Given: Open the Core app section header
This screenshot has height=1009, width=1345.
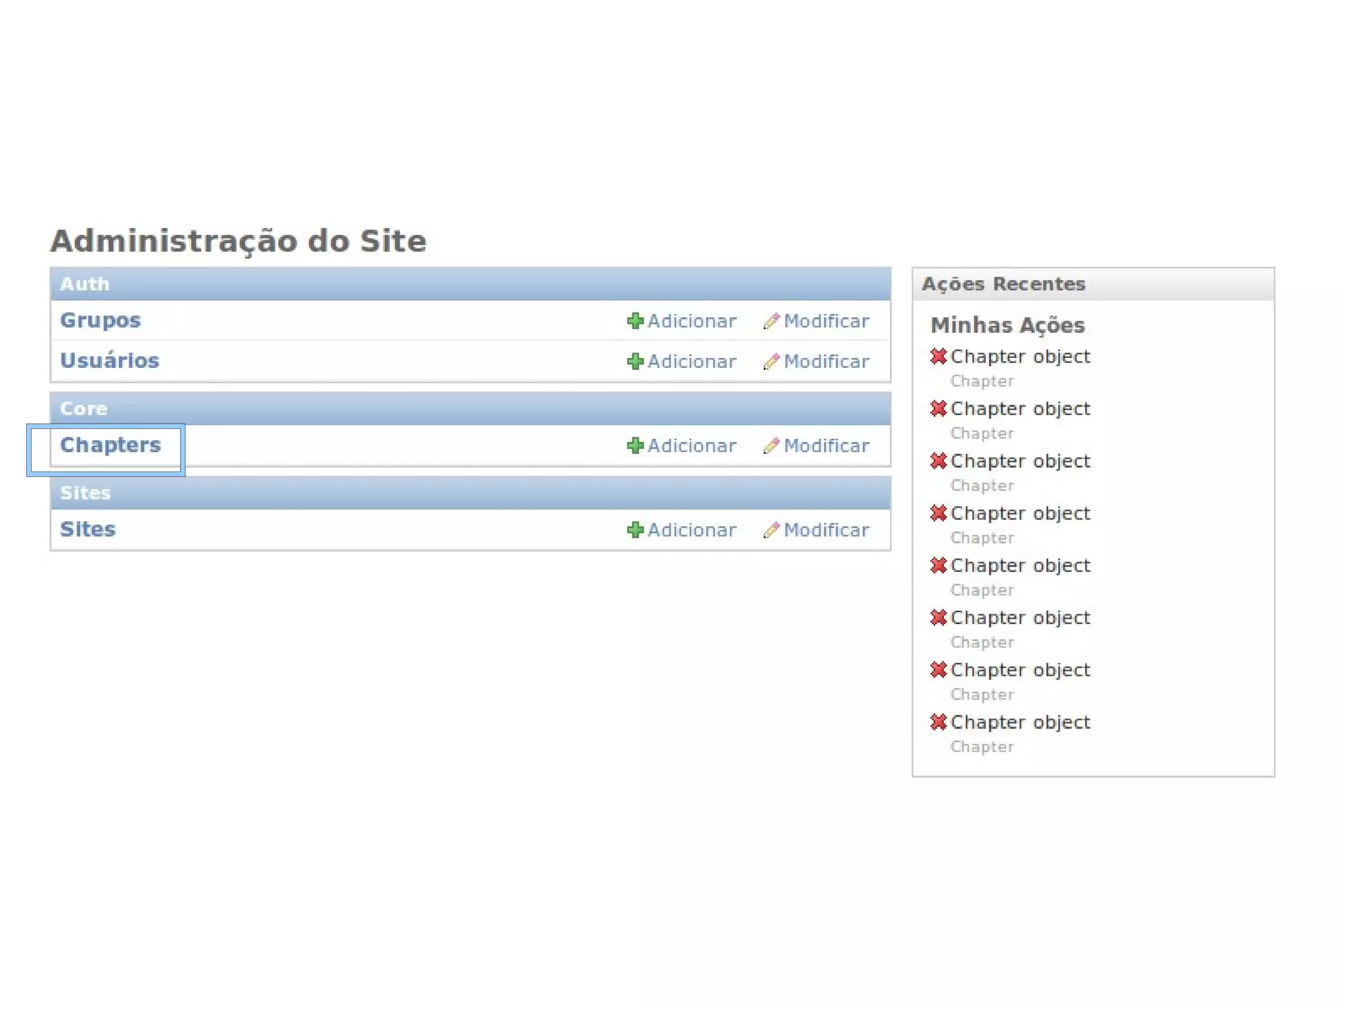Looking at the screenshot, I should (x=83, y=409).
